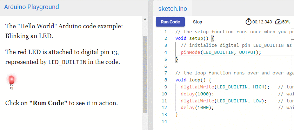Viewport: 294px width, 130px height.
Task: Click the 13 label under the LED
Action: click(x=12, y=88)
